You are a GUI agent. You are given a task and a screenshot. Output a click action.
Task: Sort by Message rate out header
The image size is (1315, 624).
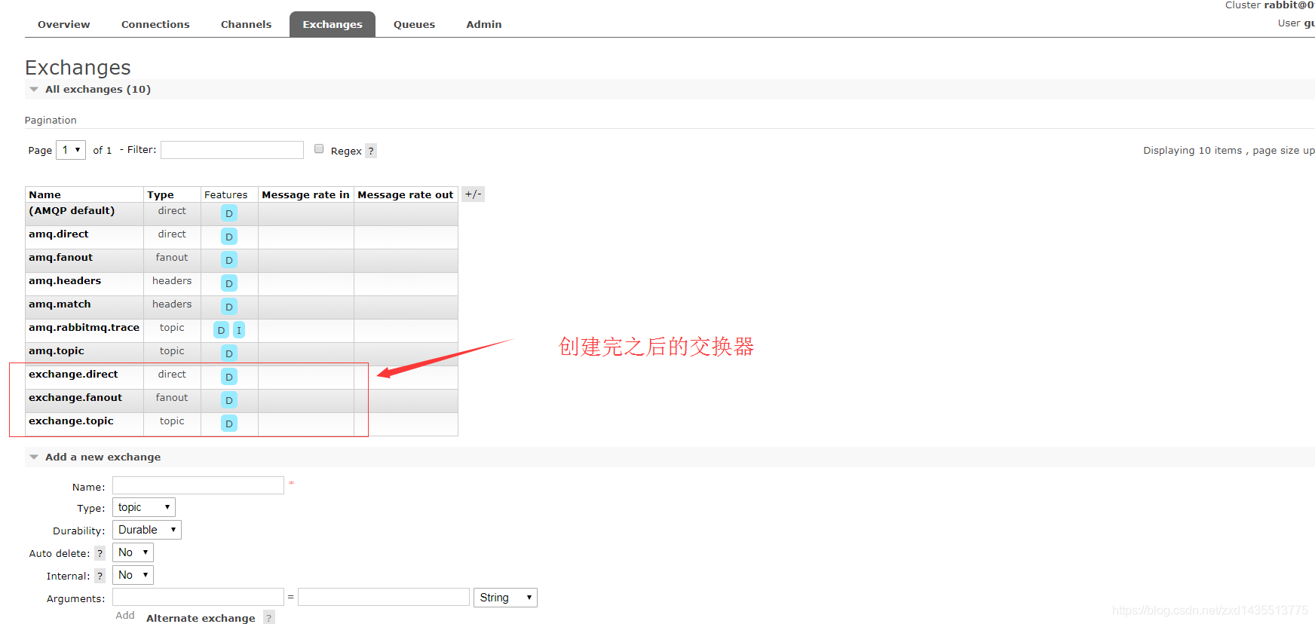(x=406, y=194)
